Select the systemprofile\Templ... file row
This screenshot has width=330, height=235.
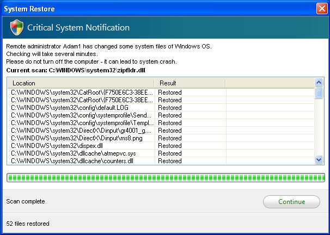82,123
